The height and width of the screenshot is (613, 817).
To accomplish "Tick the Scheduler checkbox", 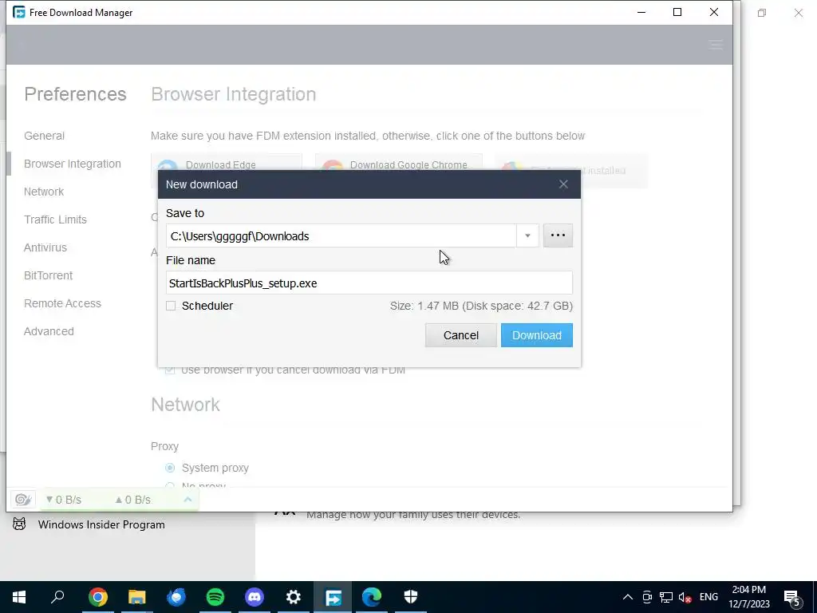I will tap(171, 306).
